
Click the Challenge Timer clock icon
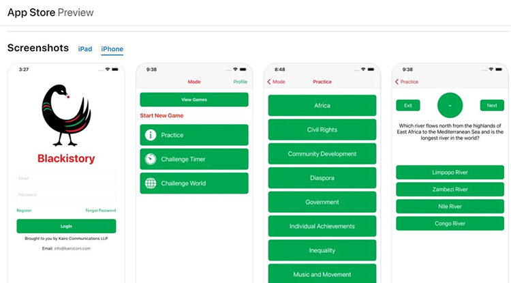click(151, 159)
